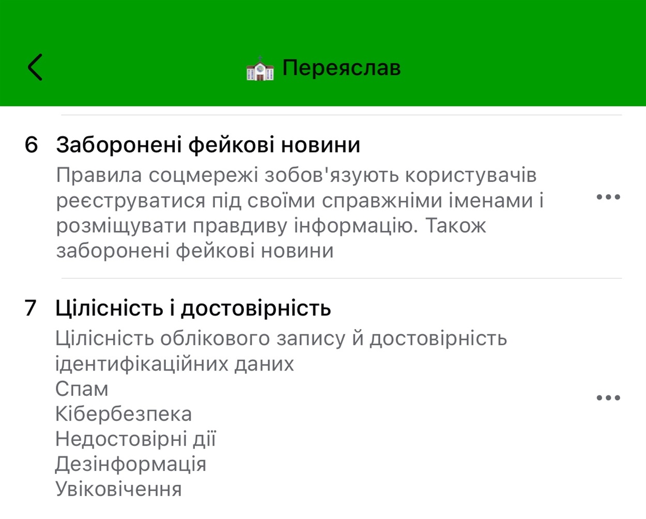This screenshot has width=646, height=519.
Task: Select the Увіковічення item
Action: 118,489
